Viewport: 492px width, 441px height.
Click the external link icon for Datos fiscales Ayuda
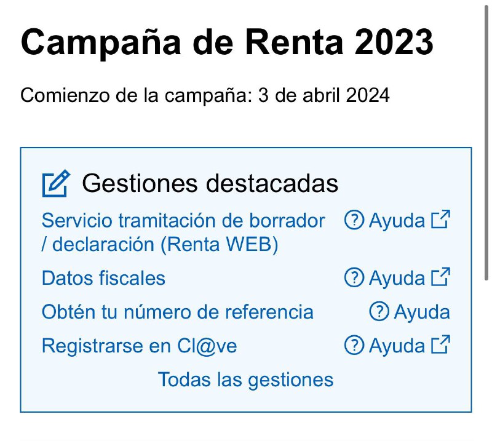pos(440,277)
